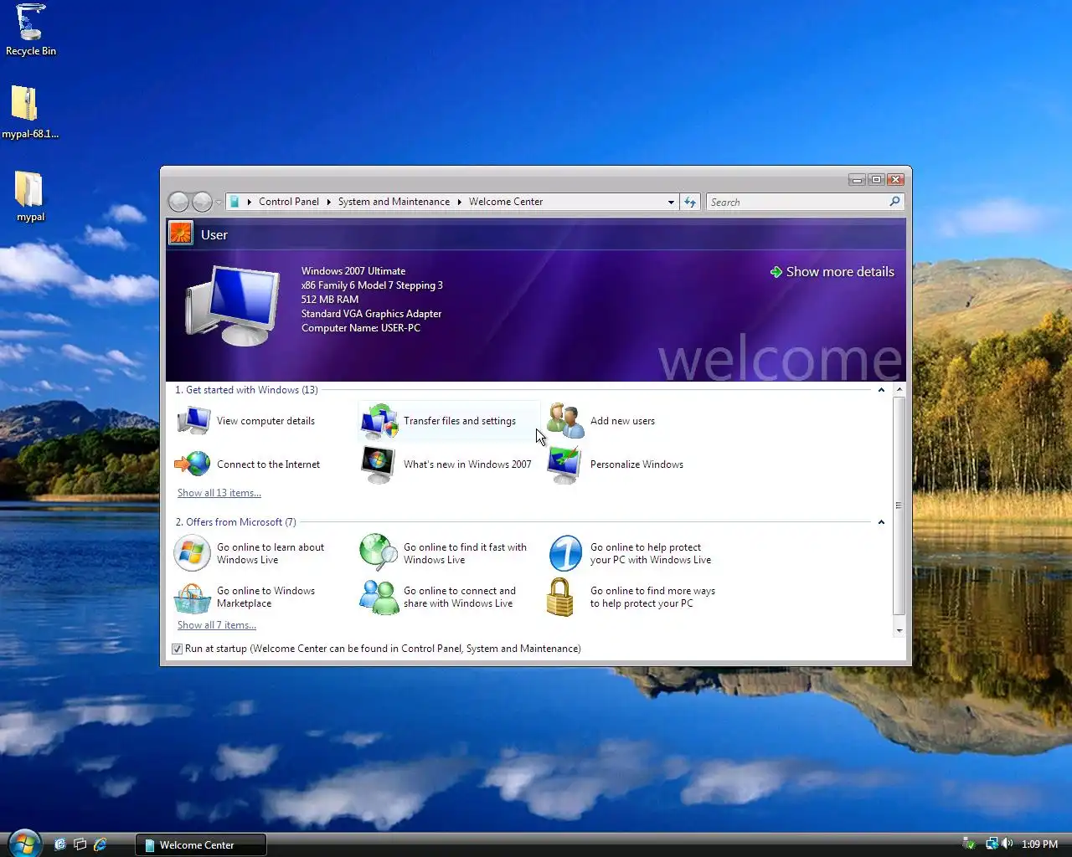Screen dimensions: 1072x857
Task: Click the volume speaker tray icon
Action: tap(1007, 844)
